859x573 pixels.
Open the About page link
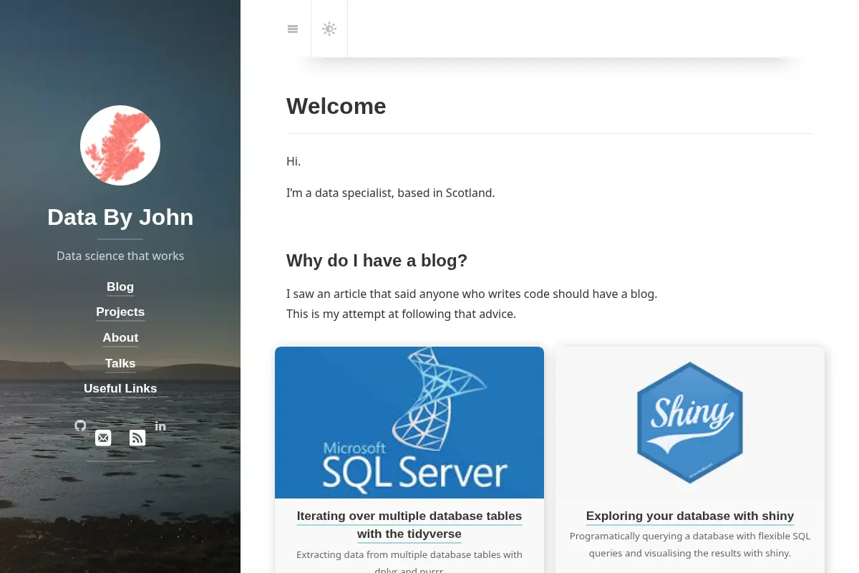pos(120,337)
